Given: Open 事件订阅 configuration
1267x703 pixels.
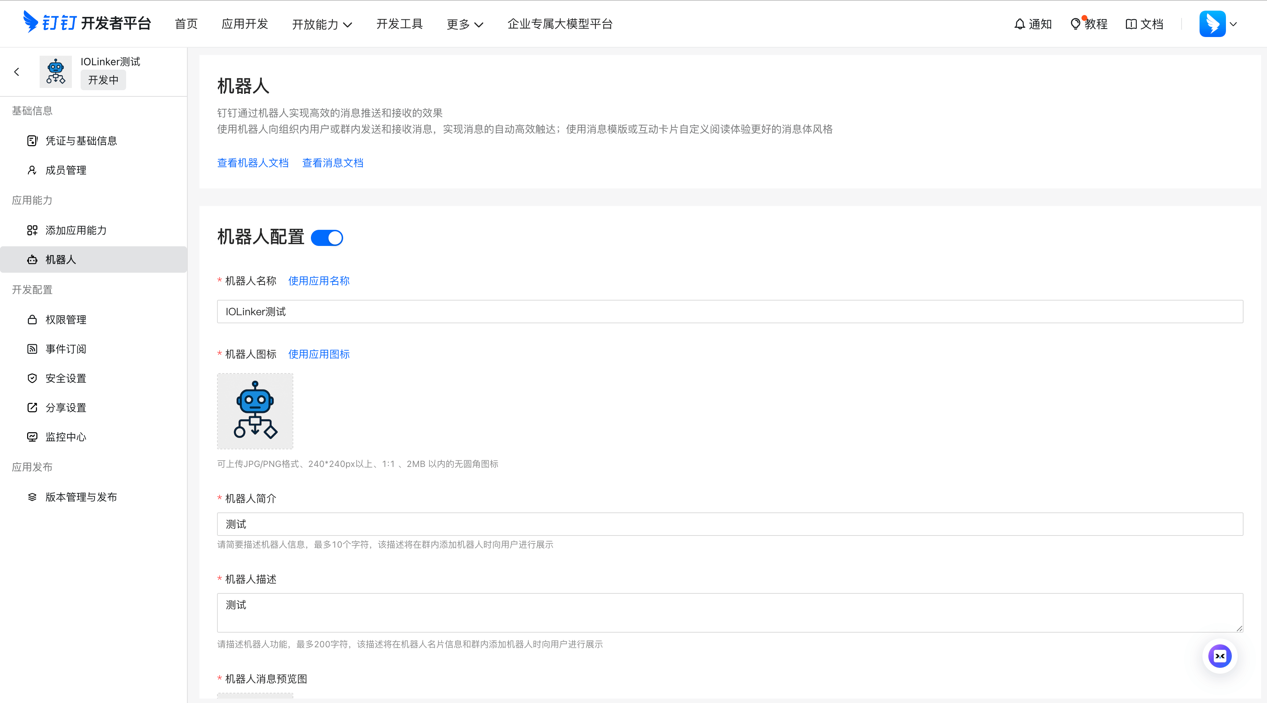Looking at the screenshot, I should [x=66, y=349].
